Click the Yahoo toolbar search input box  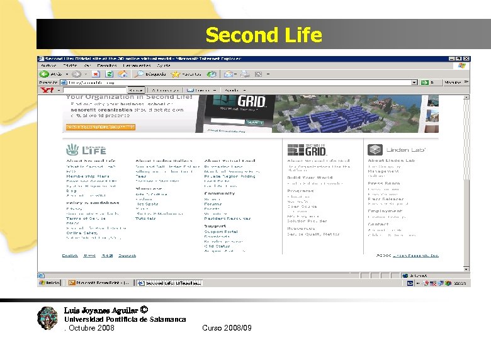tap(94, 90)
